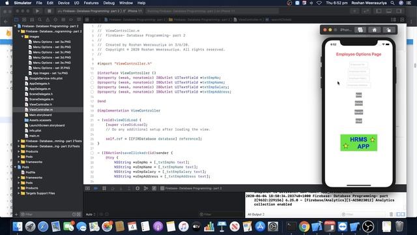Collapse the Images folder disclosure triangle
The height and width of the screenshot is (235, 417).
click(22, 37)
